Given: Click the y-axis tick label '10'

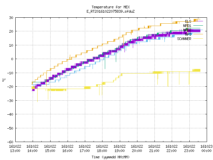Looking at the screenshot, I should [11, 45].
